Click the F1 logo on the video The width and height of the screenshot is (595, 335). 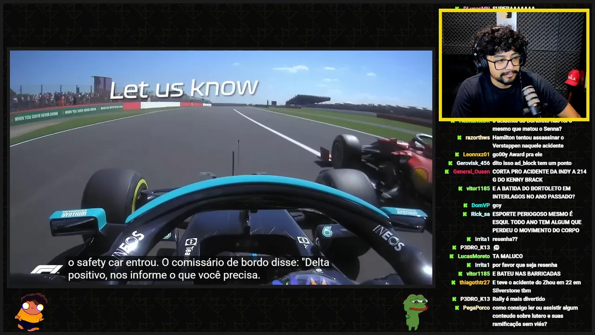click(x=46, y=269)
